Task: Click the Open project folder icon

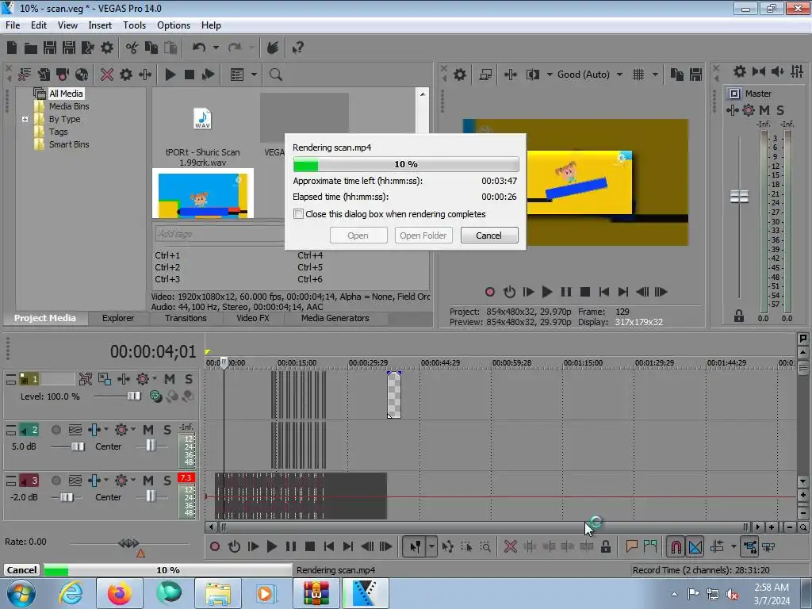Action: point(31,48)
